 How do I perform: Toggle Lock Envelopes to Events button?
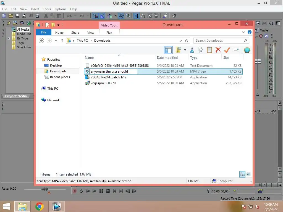(x=122, y=16)
